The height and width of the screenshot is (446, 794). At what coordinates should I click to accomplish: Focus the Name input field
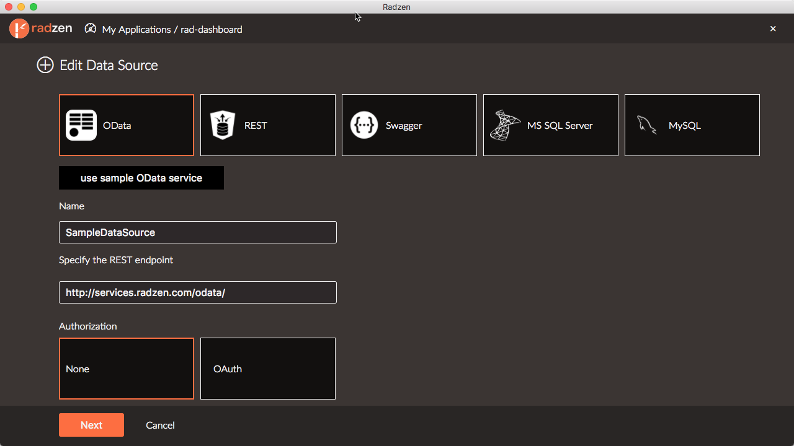click(198, 232)
